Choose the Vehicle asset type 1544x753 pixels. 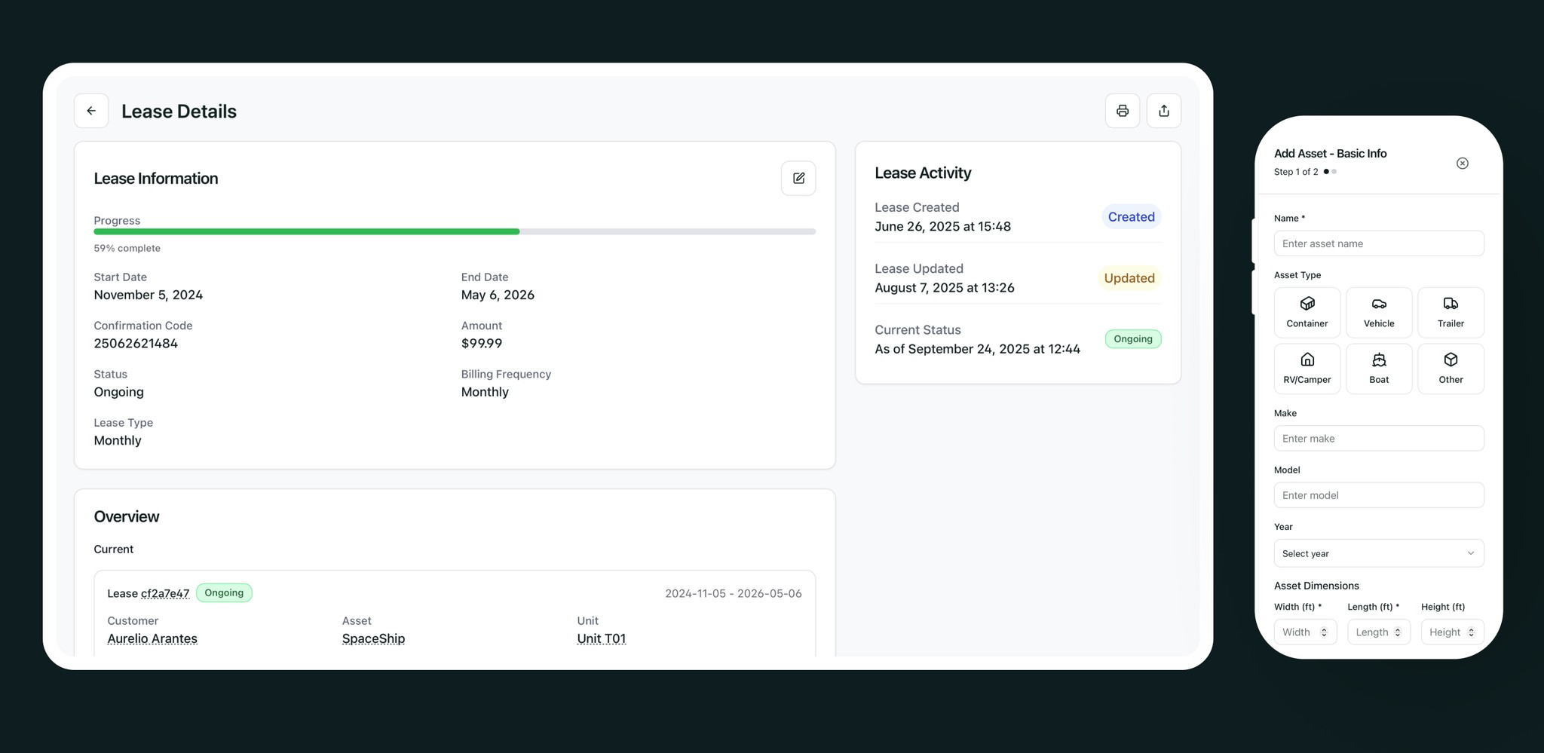click(1379, 312)
